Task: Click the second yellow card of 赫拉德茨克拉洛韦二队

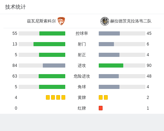Action: [106, 98]
